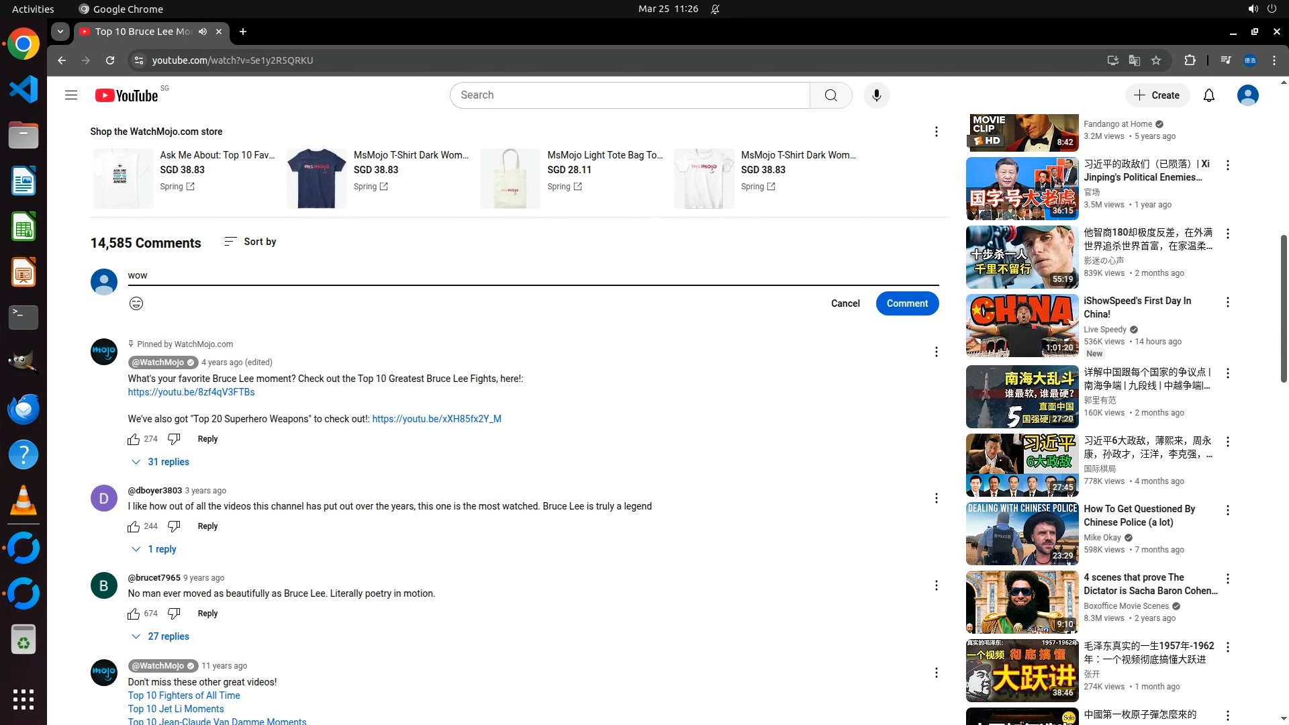Like the @brucet7965 comment

(134, 614)
